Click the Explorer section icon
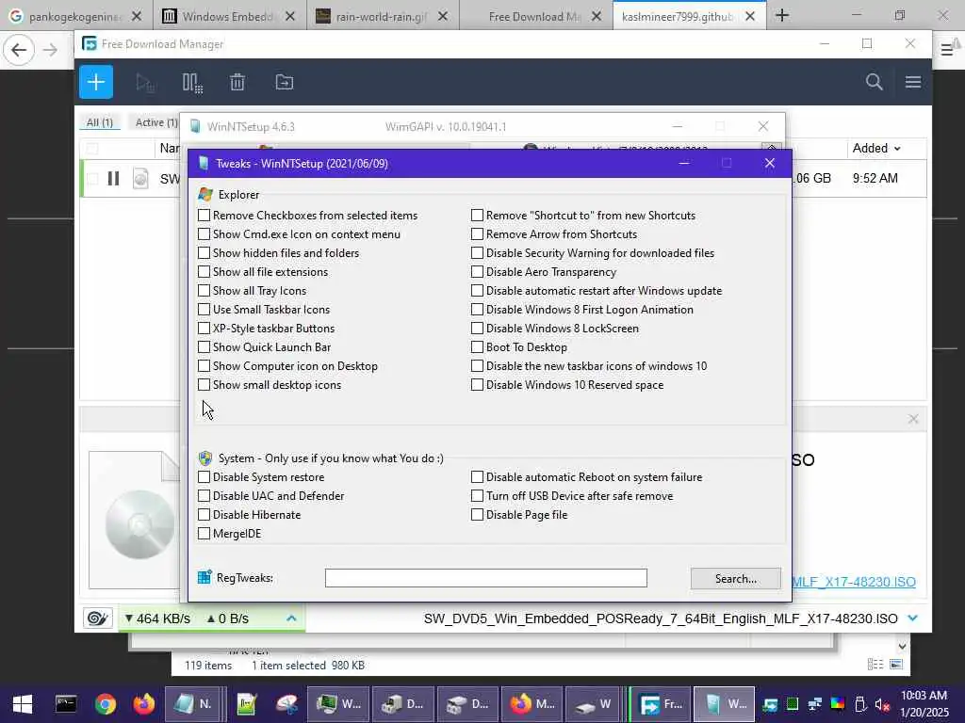The image size is (965, 723). tap(205, 194)
